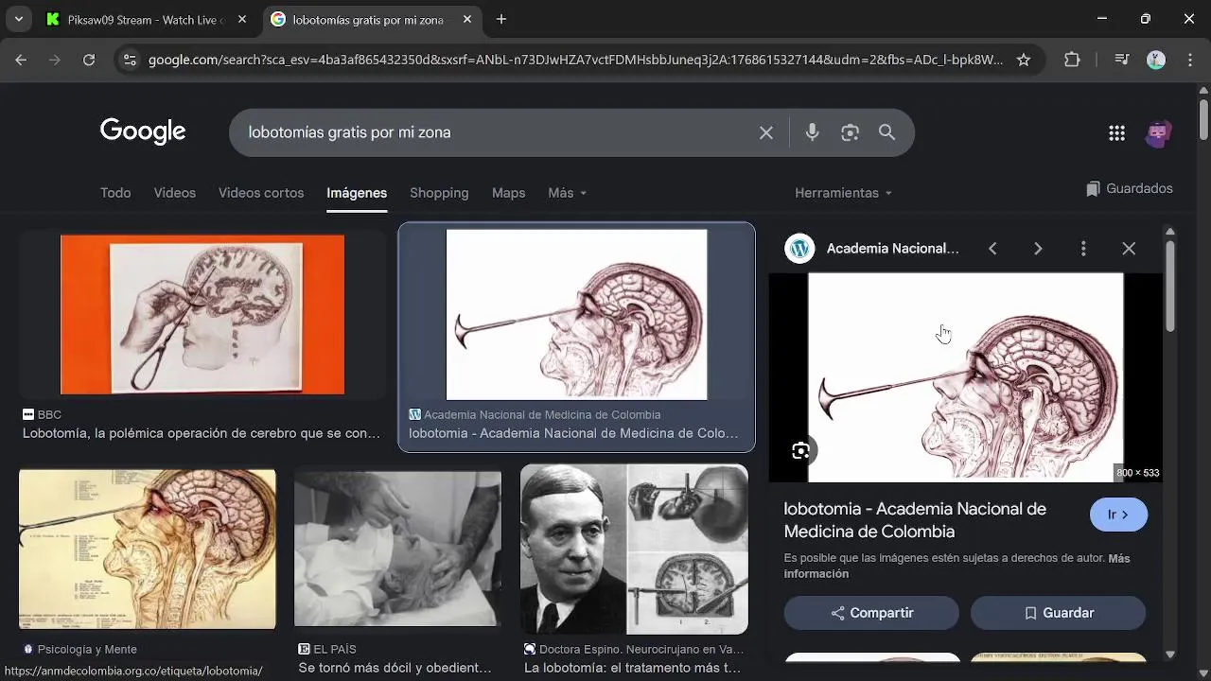
Task: Open the Psicología y Mente image thumbnail
Action: click(148, 550)
